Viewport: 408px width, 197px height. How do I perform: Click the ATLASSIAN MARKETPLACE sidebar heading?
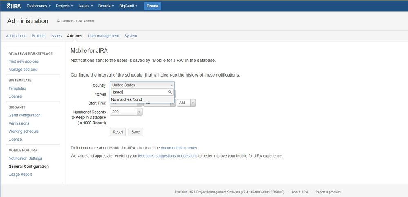31,53
